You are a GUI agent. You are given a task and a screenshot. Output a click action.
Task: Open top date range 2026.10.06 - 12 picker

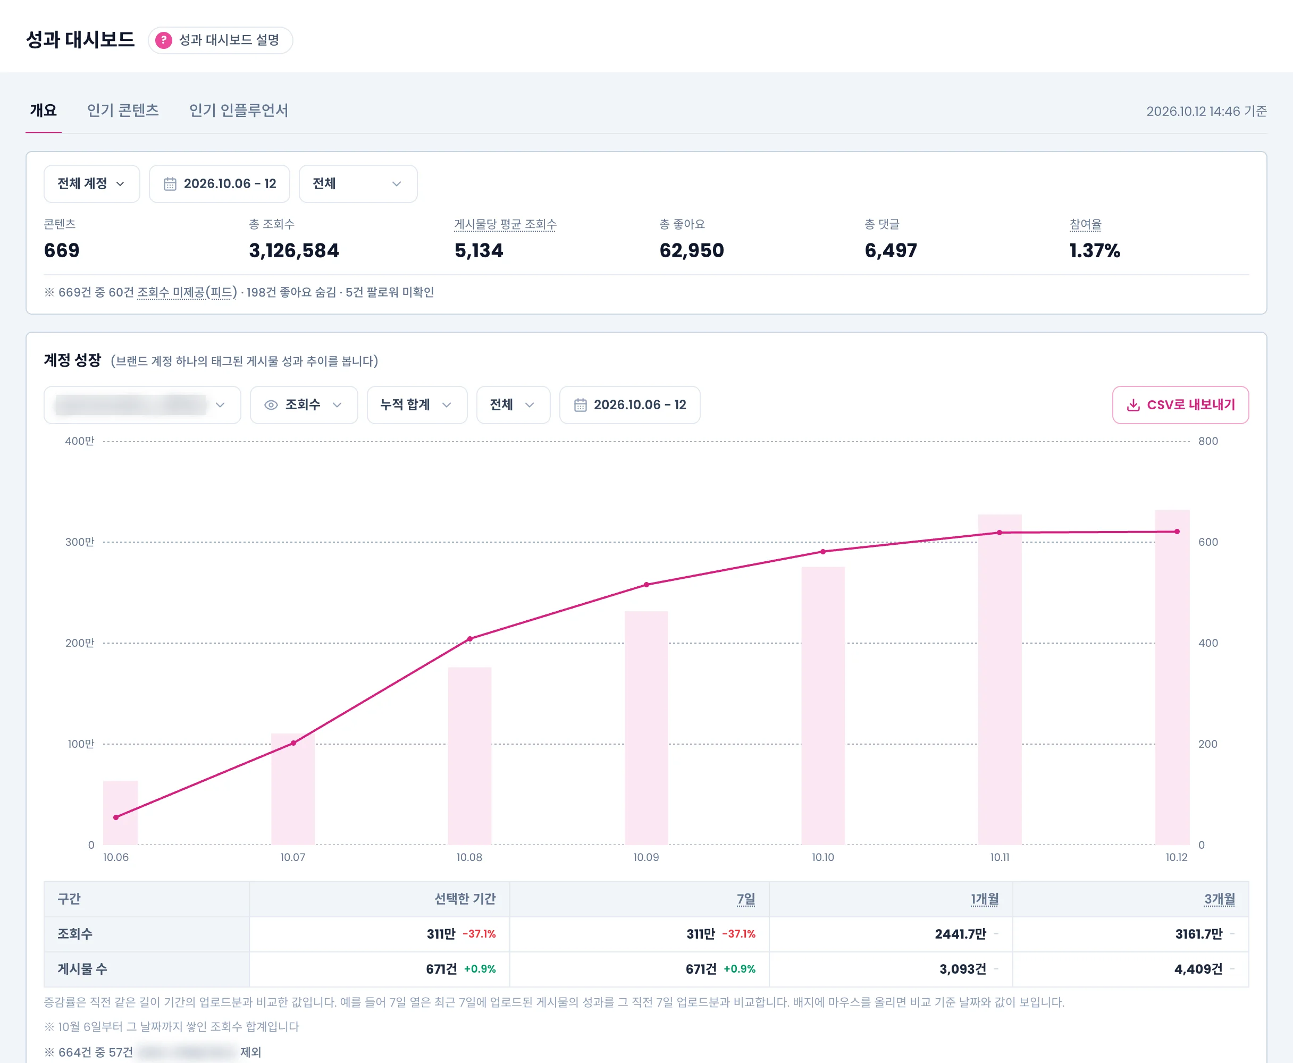coord(219,184)
